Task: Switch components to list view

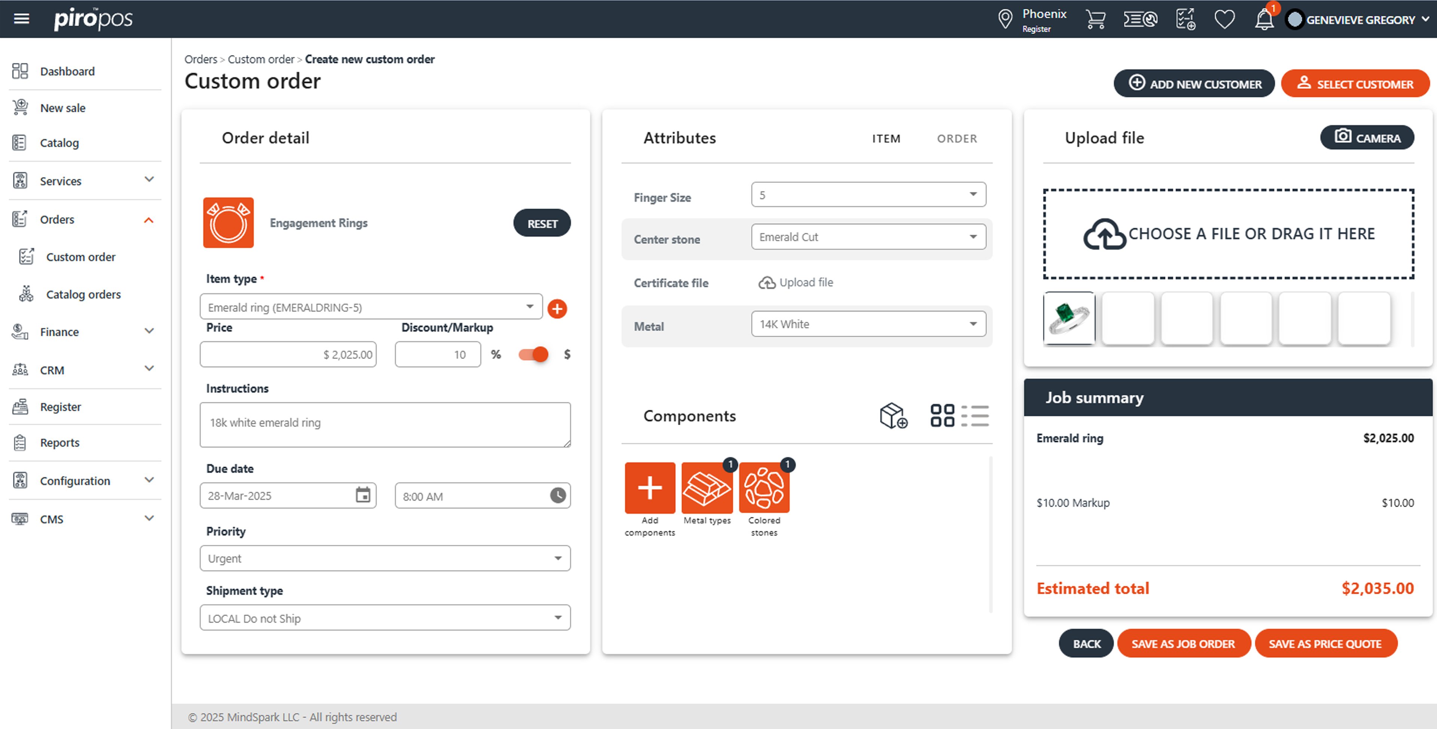Action: coord(974,415)
